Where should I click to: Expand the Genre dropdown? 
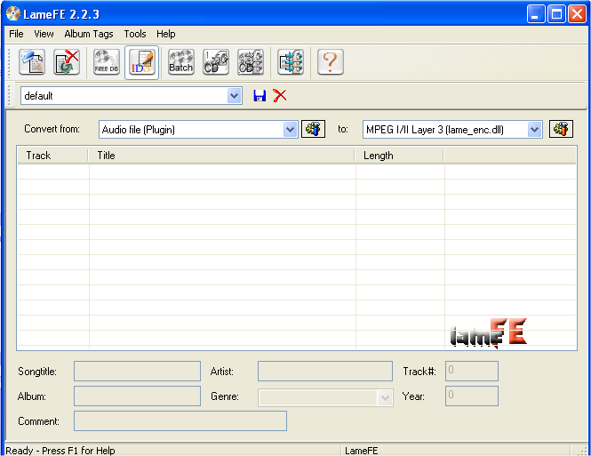point(385,398)
